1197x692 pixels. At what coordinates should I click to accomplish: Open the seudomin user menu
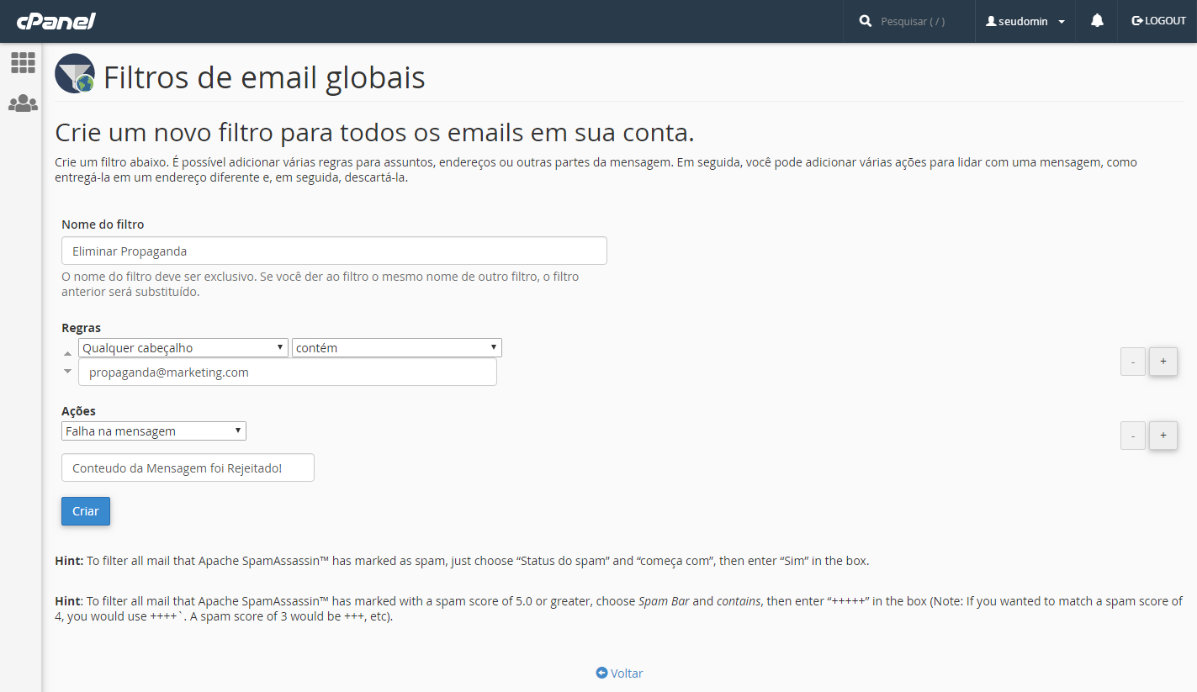click(1025, 21)
